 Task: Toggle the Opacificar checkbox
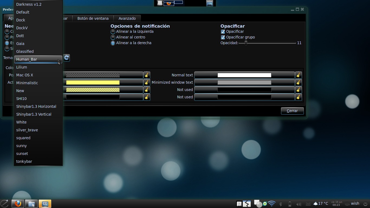pos(223,32)
